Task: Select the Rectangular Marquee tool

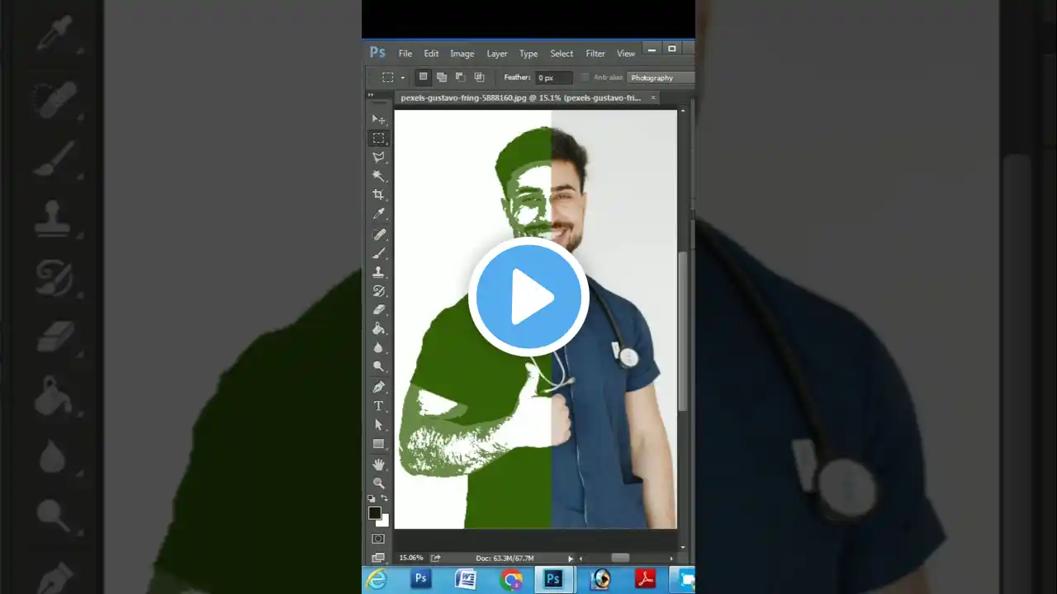Action: [378, 138]
